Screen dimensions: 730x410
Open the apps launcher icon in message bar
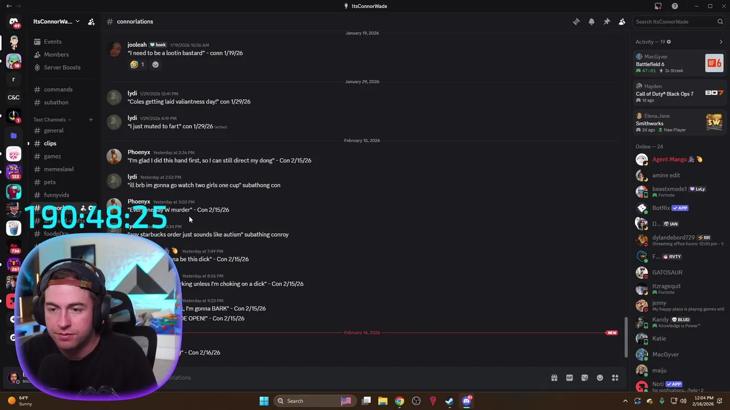pyautogui.click(x=615, y=378)
